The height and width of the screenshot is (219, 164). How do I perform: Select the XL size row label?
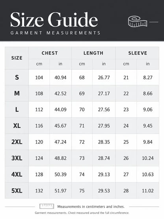(x=17, y=126)
